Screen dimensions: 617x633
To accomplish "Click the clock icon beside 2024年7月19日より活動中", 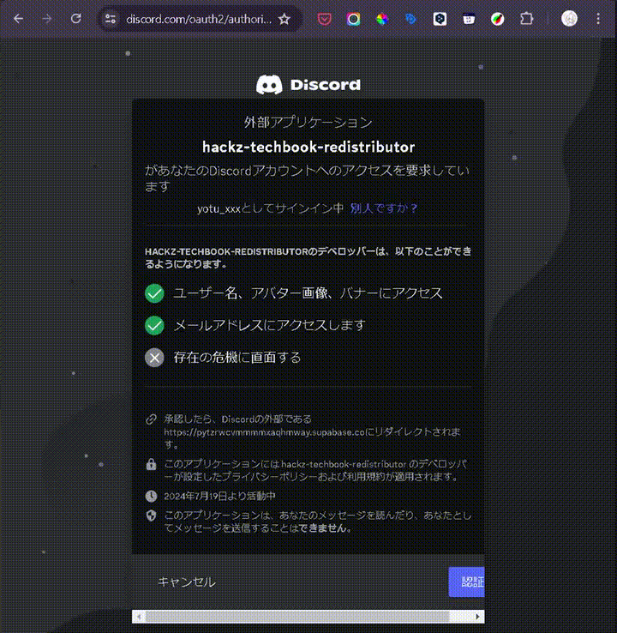I will point(151,496).
